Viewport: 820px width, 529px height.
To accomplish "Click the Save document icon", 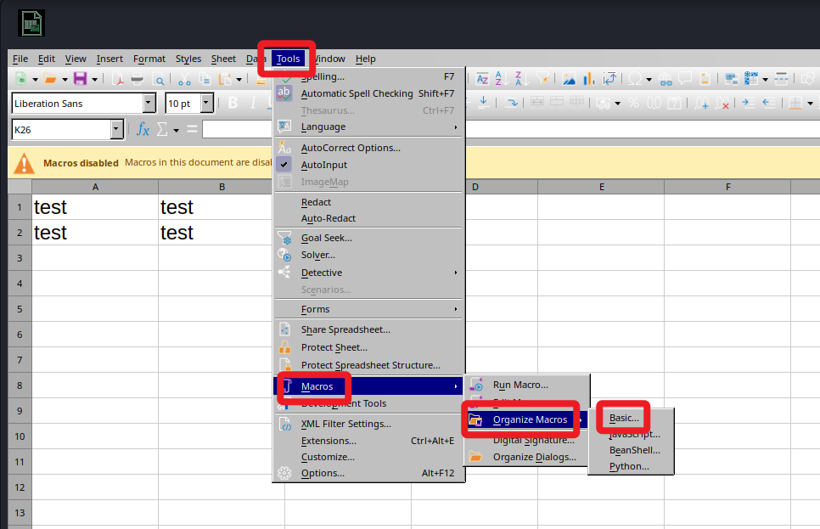I will 80,79.
